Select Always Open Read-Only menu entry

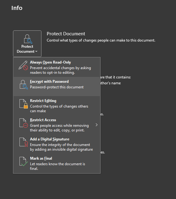pos(57,67)
